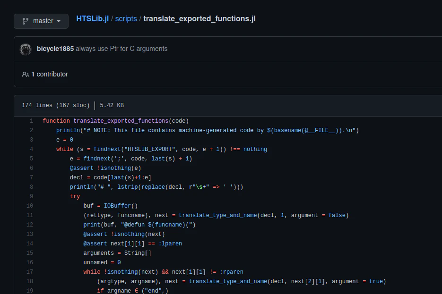
Task: Open the HTSLib.jl repository link
Action: [x=93, y=18]
